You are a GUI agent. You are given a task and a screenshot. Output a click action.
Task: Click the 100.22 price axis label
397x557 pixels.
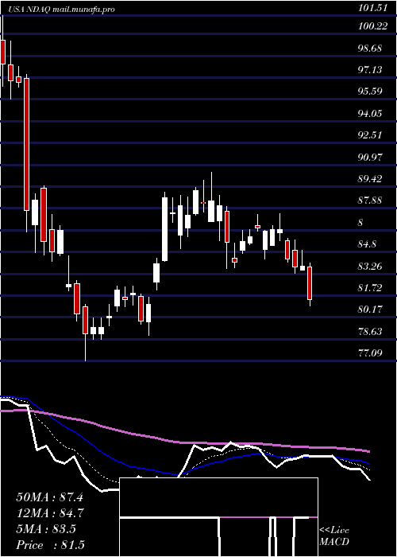(x=372, y=26)
